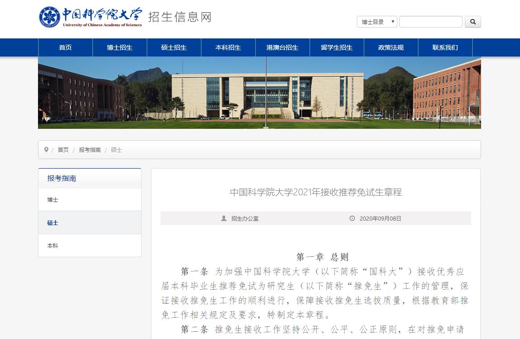Open 留学生招生 menu item
This screenshot has height=339, width=520.
click(337, 47)
